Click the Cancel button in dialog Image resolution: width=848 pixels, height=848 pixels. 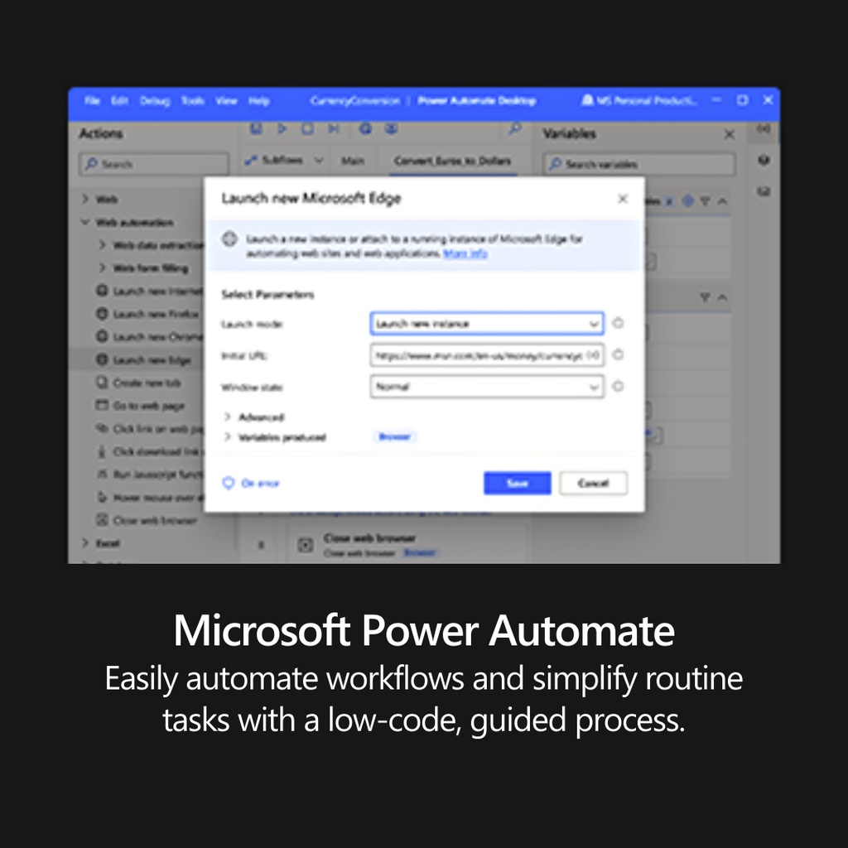(x=593, y=483)
